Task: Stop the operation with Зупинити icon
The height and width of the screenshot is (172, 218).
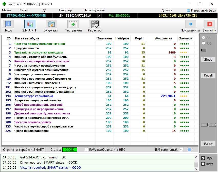Action: (x=210, y=24)
